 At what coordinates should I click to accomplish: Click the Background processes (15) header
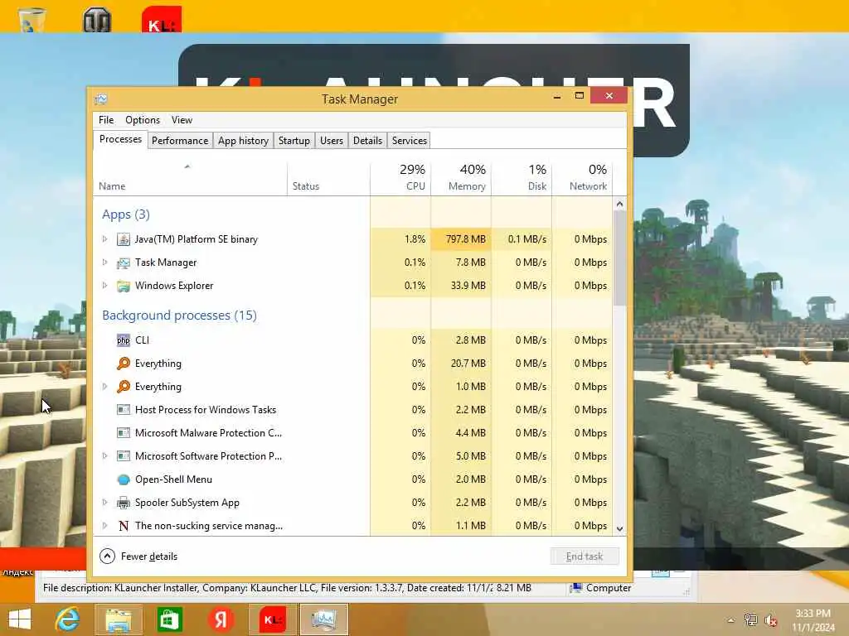179,316
